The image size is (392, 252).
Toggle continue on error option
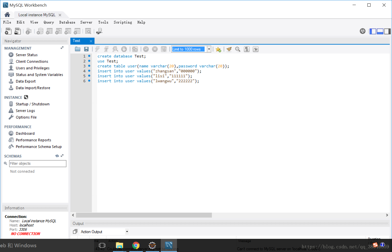tap(135, 49)
